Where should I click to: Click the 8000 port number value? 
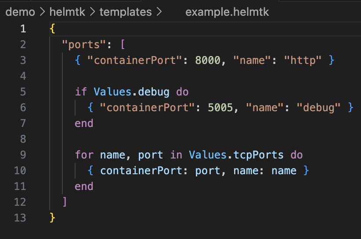207,60
